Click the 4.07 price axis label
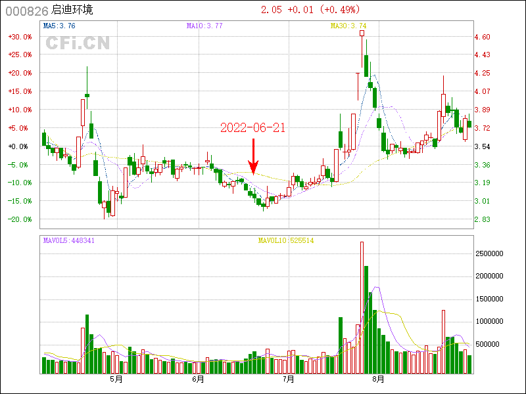The width and height of the screenshot is (526, 394). (x=483, y=91)
